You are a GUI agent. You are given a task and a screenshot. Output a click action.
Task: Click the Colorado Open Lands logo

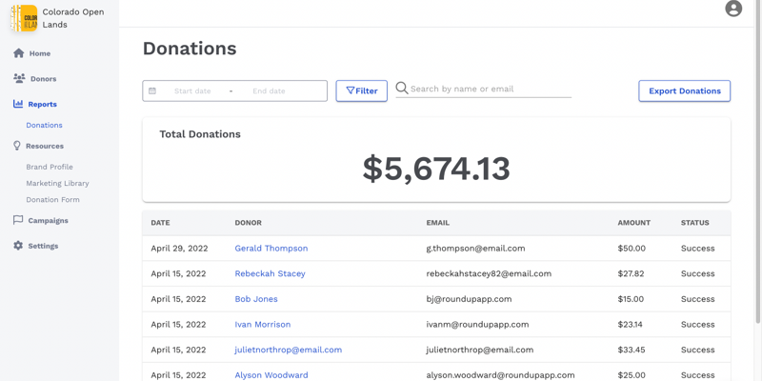pos(24,18)
